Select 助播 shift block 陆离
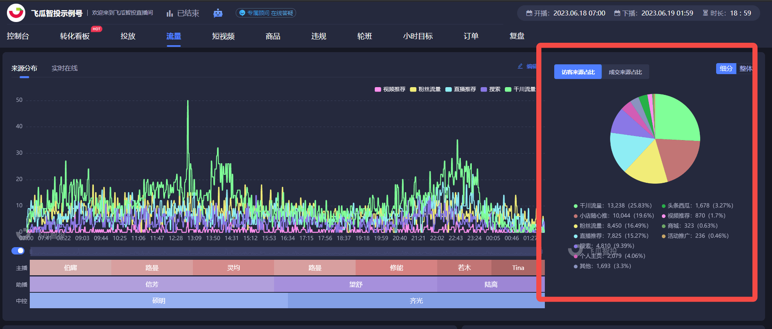 pos(491,284)
